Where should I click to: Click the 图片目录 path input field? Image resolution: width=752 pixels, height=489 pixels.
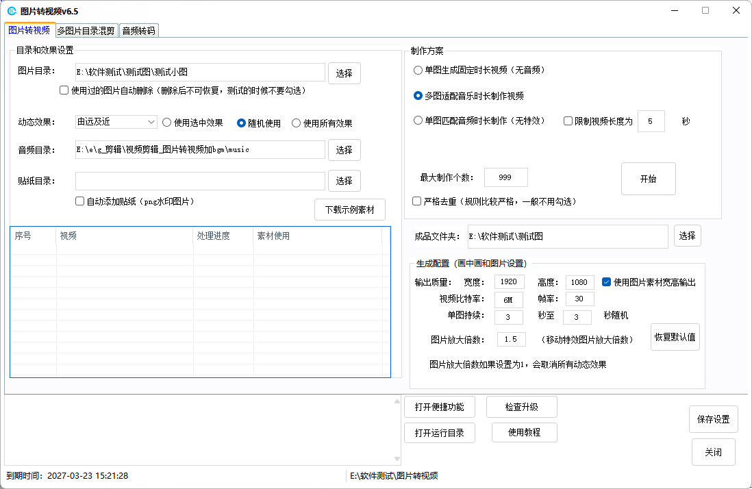pyautogui.click(x=201, y=73)
